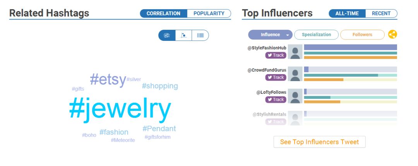Track @StyleFashionHub on Twitter
Screen dimensions: 418x166
tap(276, 55)
